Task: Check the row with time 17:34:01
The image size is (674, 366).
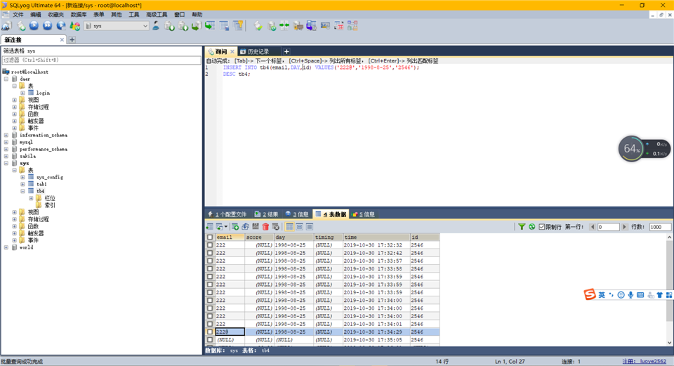Action: (x=210, y=324)
